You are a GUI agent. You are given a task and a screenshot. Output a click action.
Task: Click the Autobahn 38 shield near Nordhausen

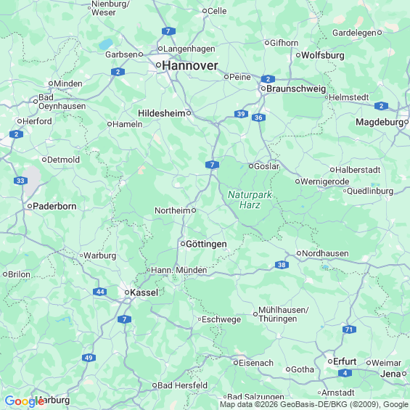point(282,265)
